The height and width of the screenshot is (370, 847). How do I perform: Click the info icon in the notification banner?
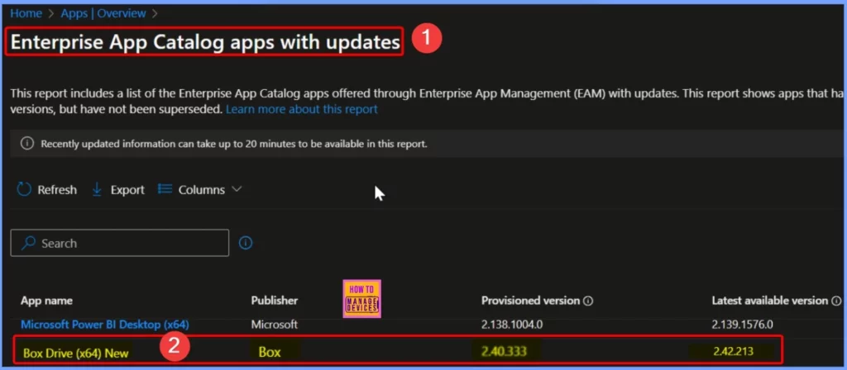(x=26, y=144)
